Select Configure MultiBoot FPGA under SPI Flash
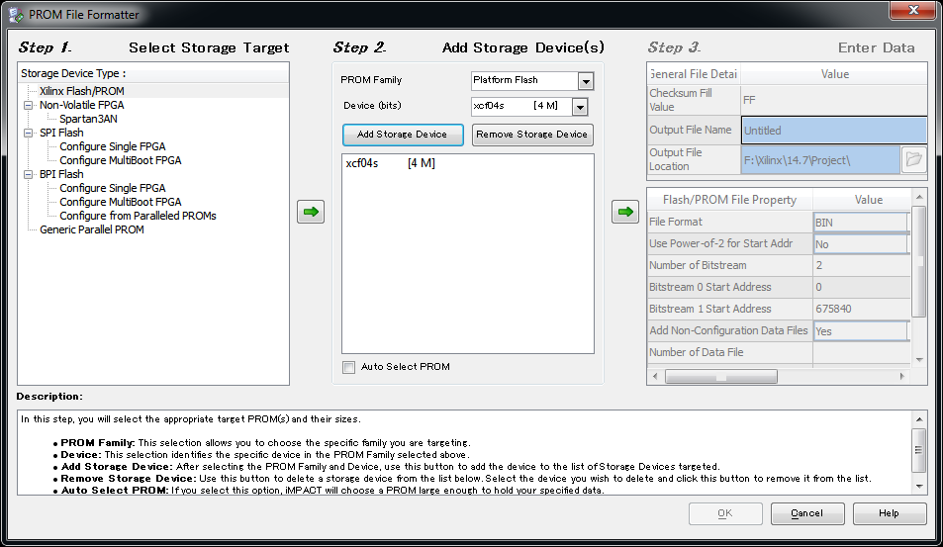 (x=121, y=160)
